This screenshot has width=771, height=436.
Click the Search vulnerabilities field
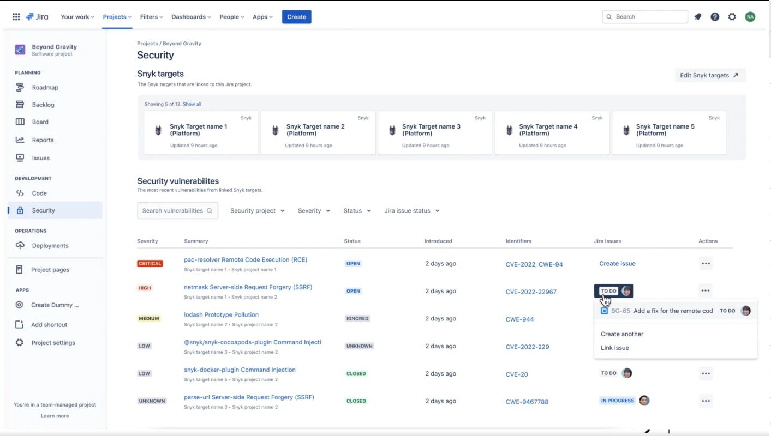pyautogui.click(x=177, y=211)
